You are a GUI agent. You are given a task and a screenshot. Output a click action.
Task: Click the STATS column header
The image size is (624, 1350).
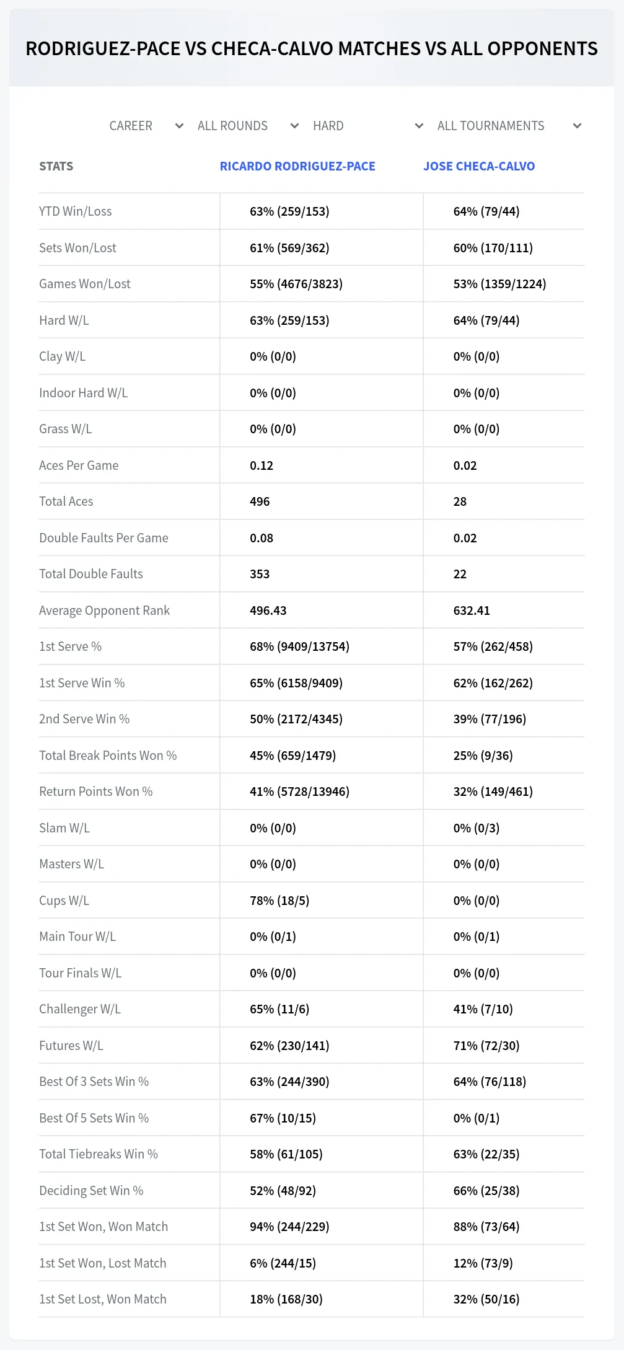click(x=56, y=166)
